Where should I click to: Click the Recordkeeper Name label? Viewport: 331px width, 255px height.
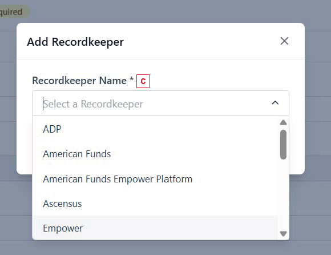click(x=79, y=81)
